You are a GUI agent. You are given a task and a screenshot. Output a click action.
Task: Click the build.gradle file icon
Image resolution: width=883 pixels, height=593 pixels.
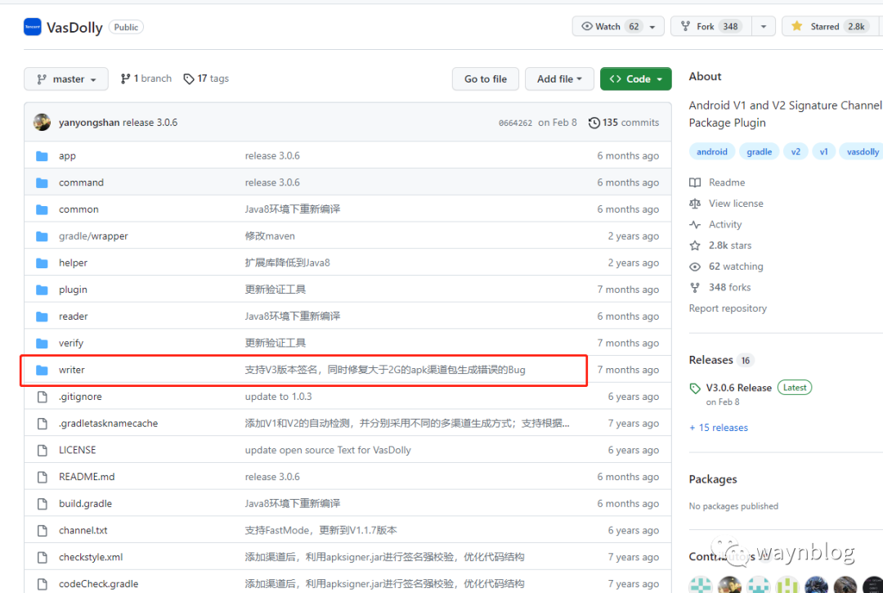click(x=43, y=504)
